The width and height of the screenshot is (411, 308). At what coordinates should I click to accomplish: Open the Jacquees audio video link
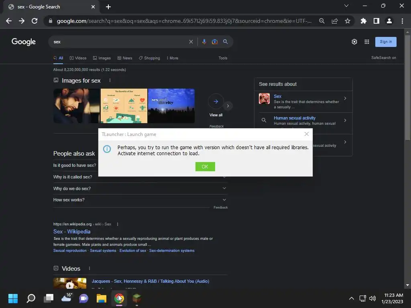pyautogui.click(x=151, y=281)
